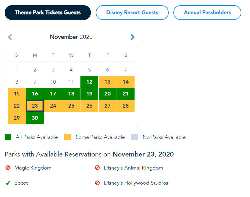
Task: Click unavailable icon next to Magic Kingdom
Action: click(x=8, y=168)
